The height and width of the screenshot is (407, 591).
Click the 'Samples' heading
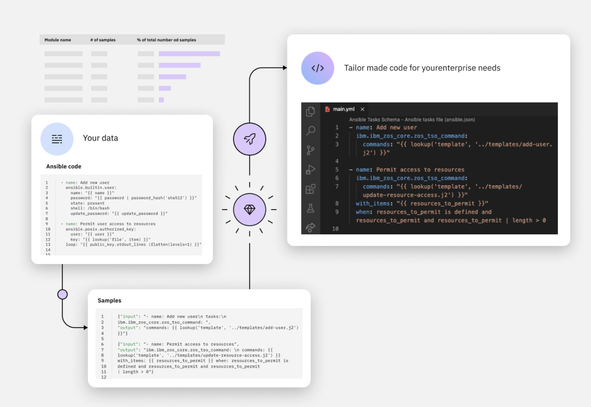click(110, 300)
